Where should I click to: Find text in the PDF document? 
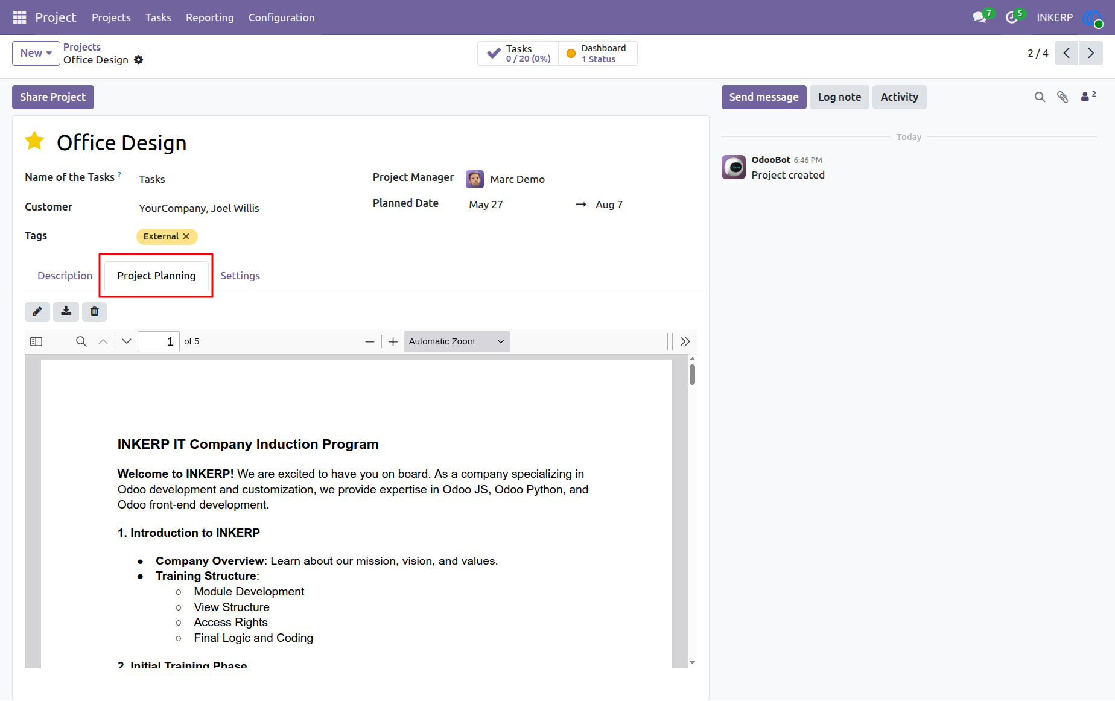coord(81,341)
